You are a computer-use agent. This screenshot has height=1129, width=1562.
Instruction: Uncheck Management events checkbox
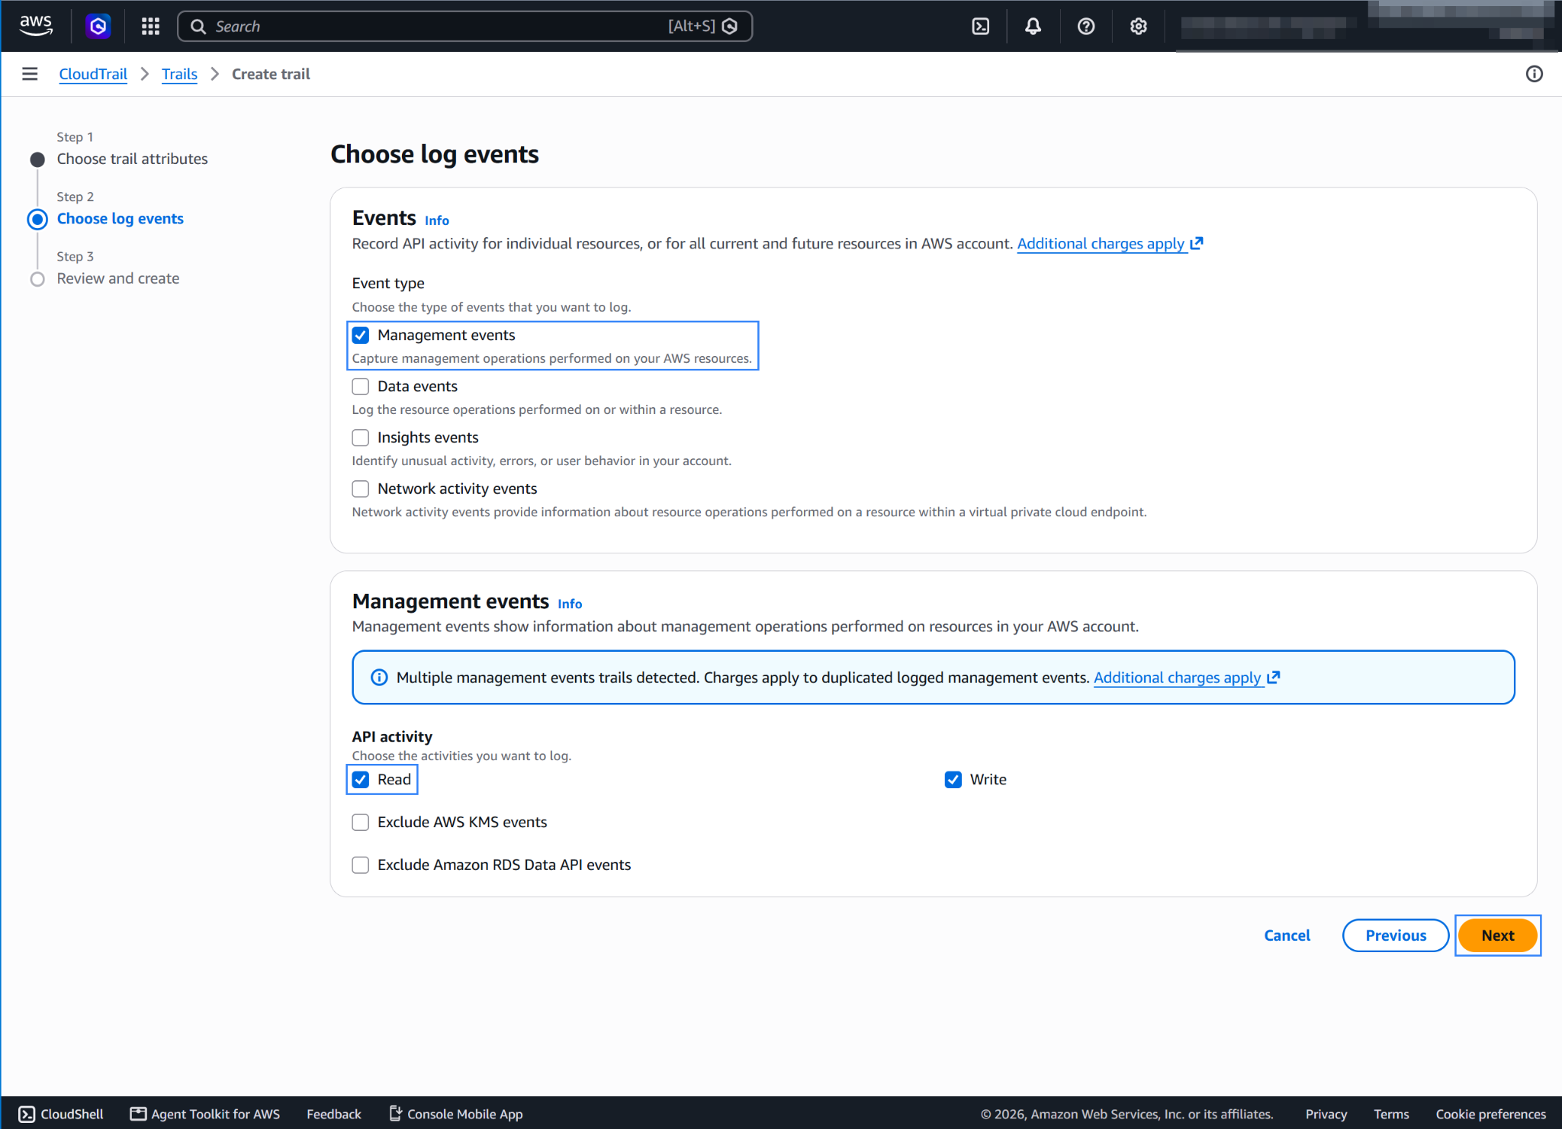pos(361,335)
